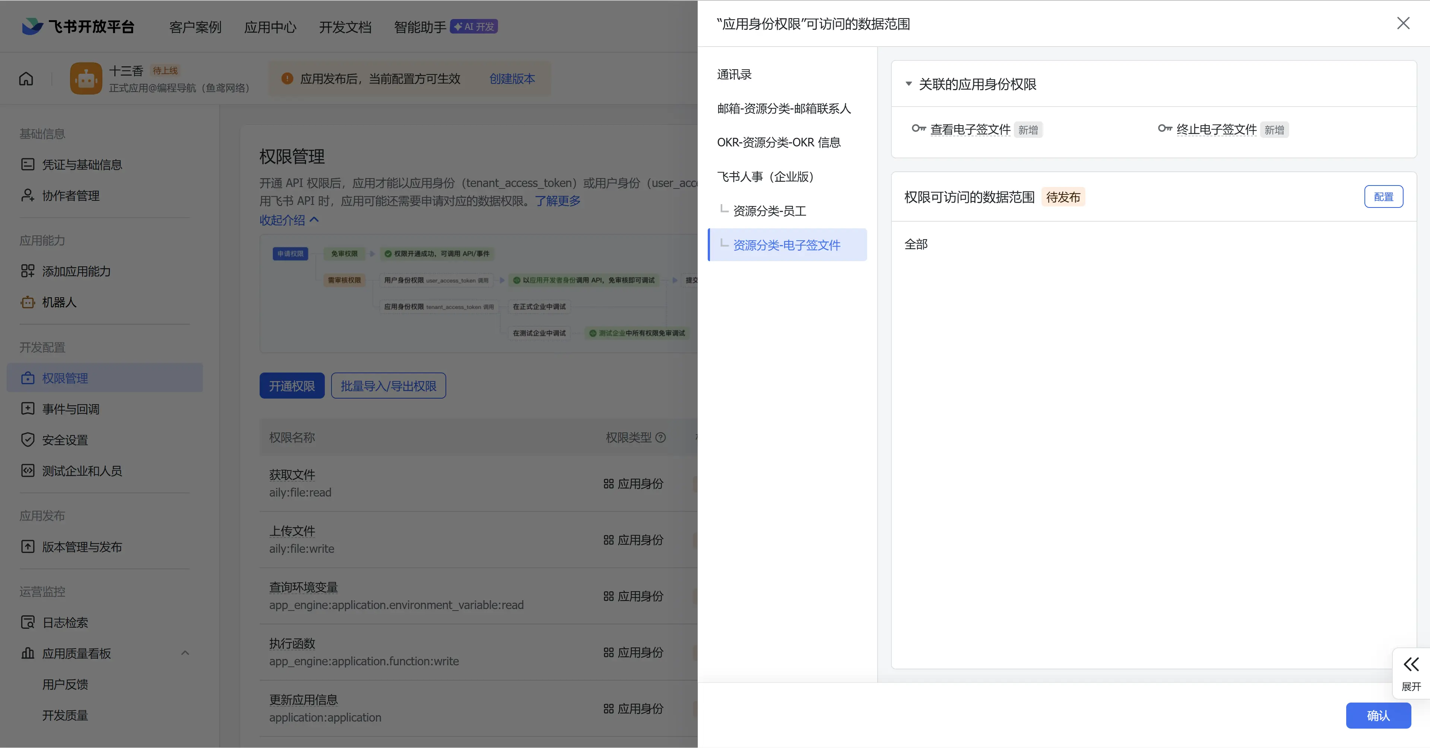Collapse intro via 收起介绍 chevron
The height and width of the screenshot is (748, 1430).
click(314, 220)
